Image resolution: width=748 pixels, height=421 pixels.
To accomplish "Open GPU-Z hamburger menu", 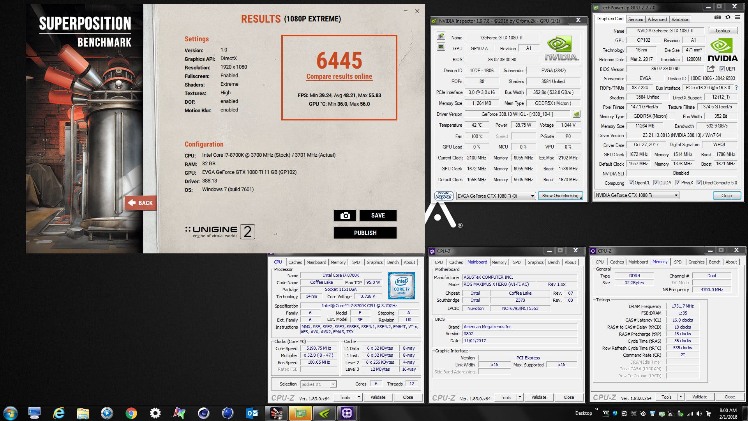I will click(737, 18).
